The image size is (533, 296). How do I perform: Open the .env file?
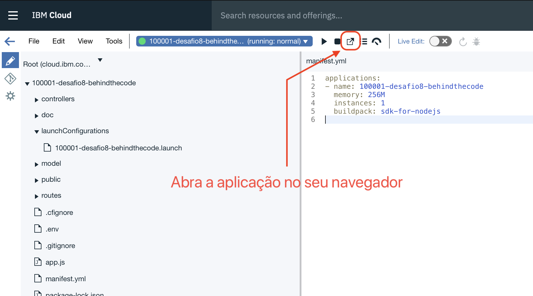coord(52,229)
